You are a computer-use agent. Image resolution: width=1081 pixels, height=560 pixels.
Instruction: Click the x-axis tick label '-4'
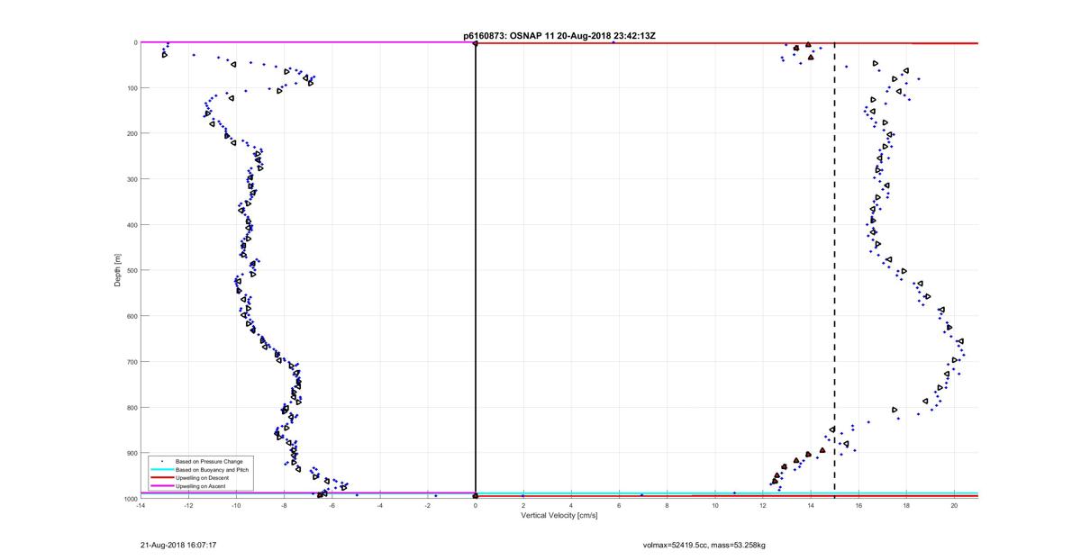[x=379, y=505]
